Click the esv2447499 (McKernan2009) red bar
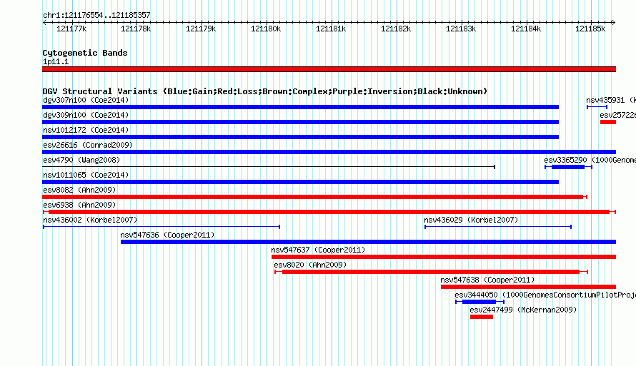 pyautogui.click(x=482, y=317)
